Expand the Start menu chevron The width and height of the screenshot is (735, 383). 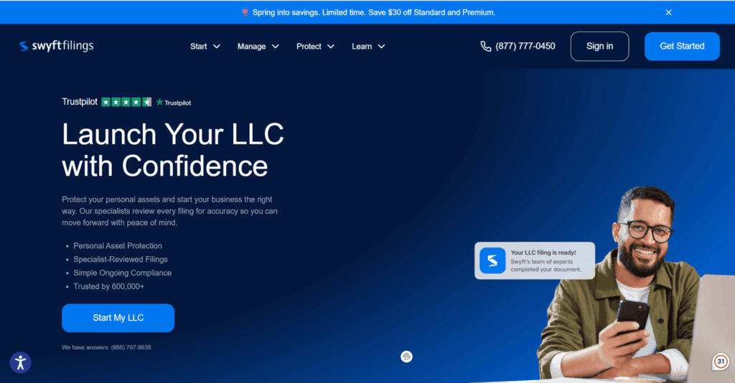217,47
